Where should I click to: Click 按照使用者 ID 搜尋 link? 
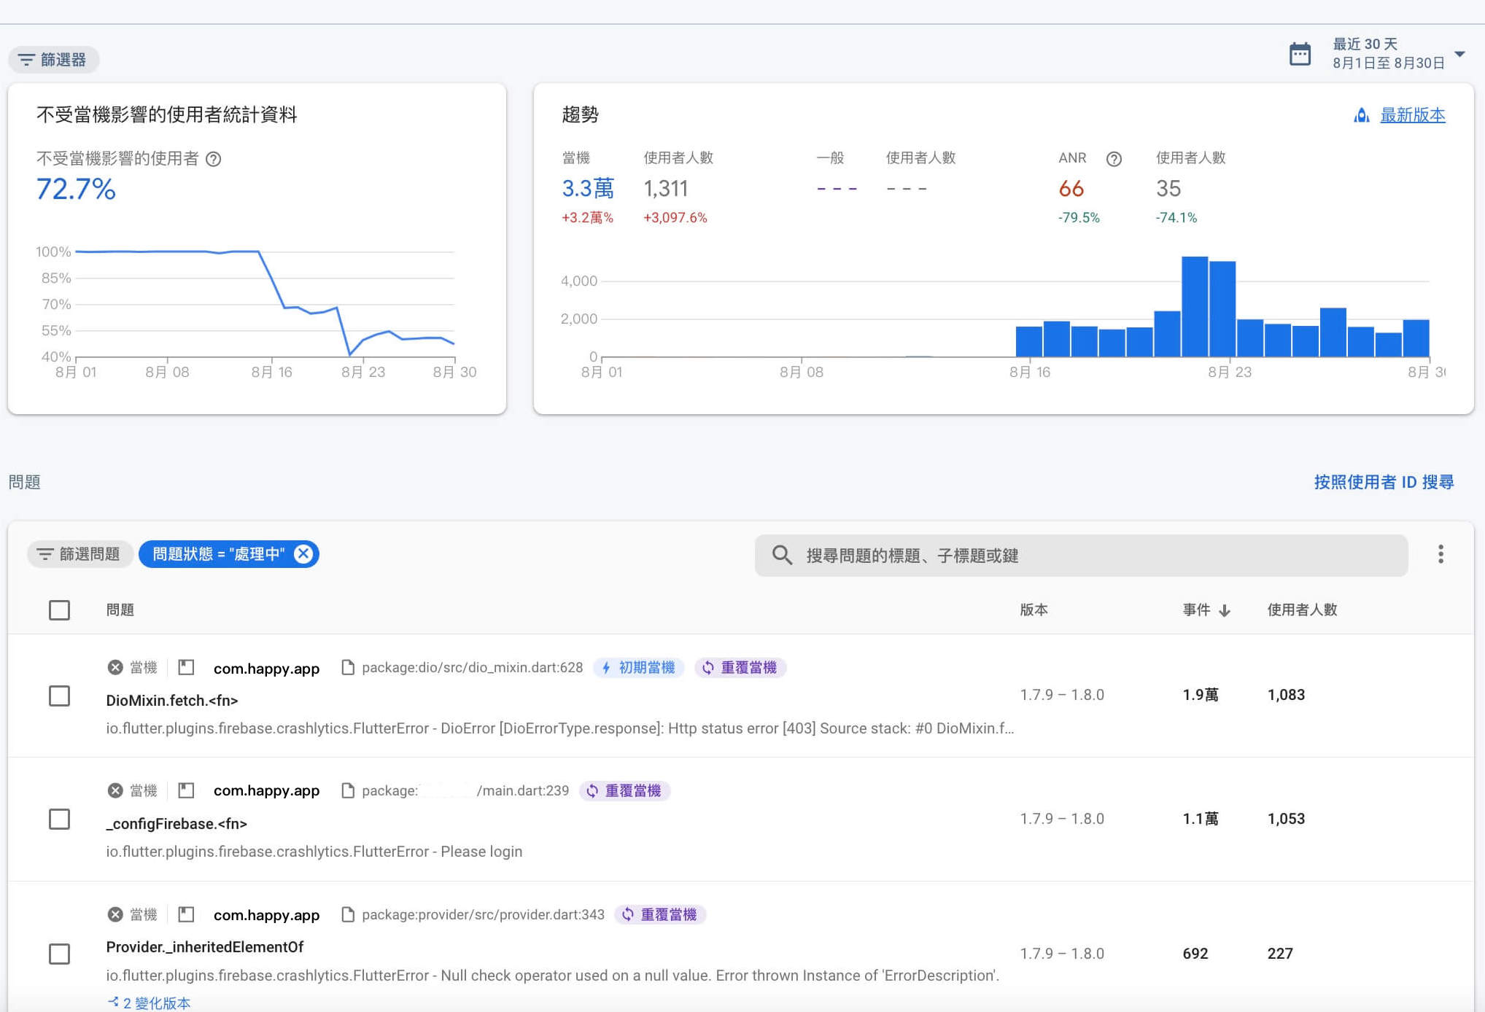coord(1383,482)
